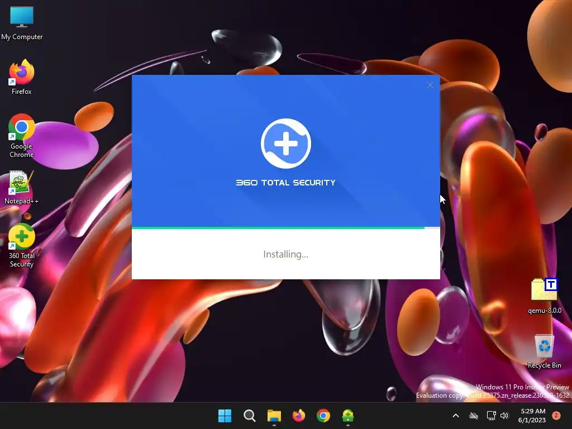Open the volume speaker tray icon
The width and height of the screenshot is (572, 429).
[x=504, y=416]
